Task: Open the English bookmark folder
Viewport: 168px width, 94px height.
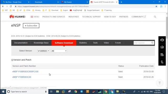Action: [x=64, y=10]
